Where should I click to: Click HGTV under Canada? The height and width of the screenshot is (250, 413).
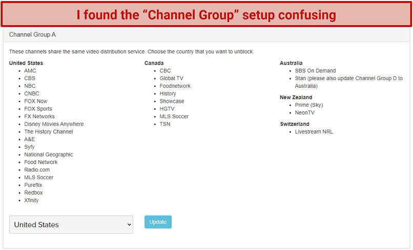coord(167,109)
